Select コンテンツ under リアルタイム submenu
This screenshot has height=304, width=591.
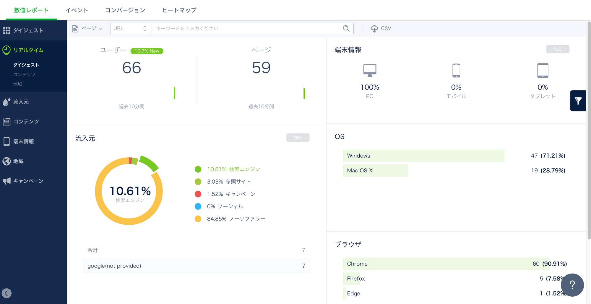24,74
